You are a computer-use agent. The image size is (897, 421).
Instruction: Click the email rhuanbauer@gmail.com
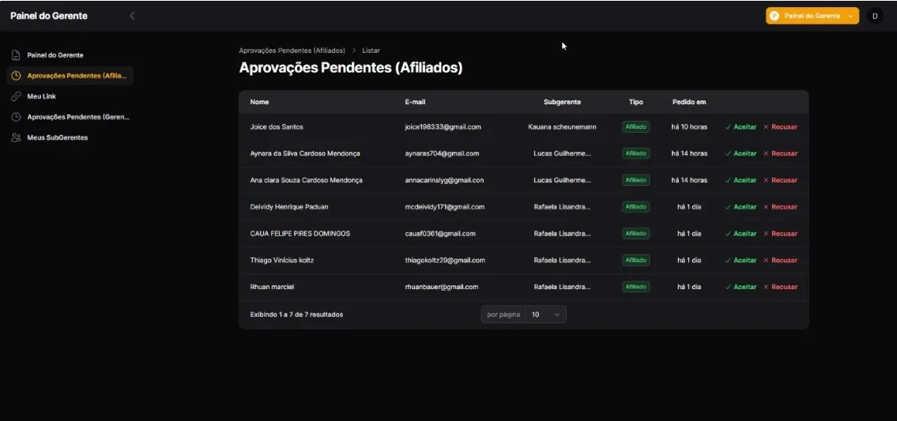(x=442, y=288)
